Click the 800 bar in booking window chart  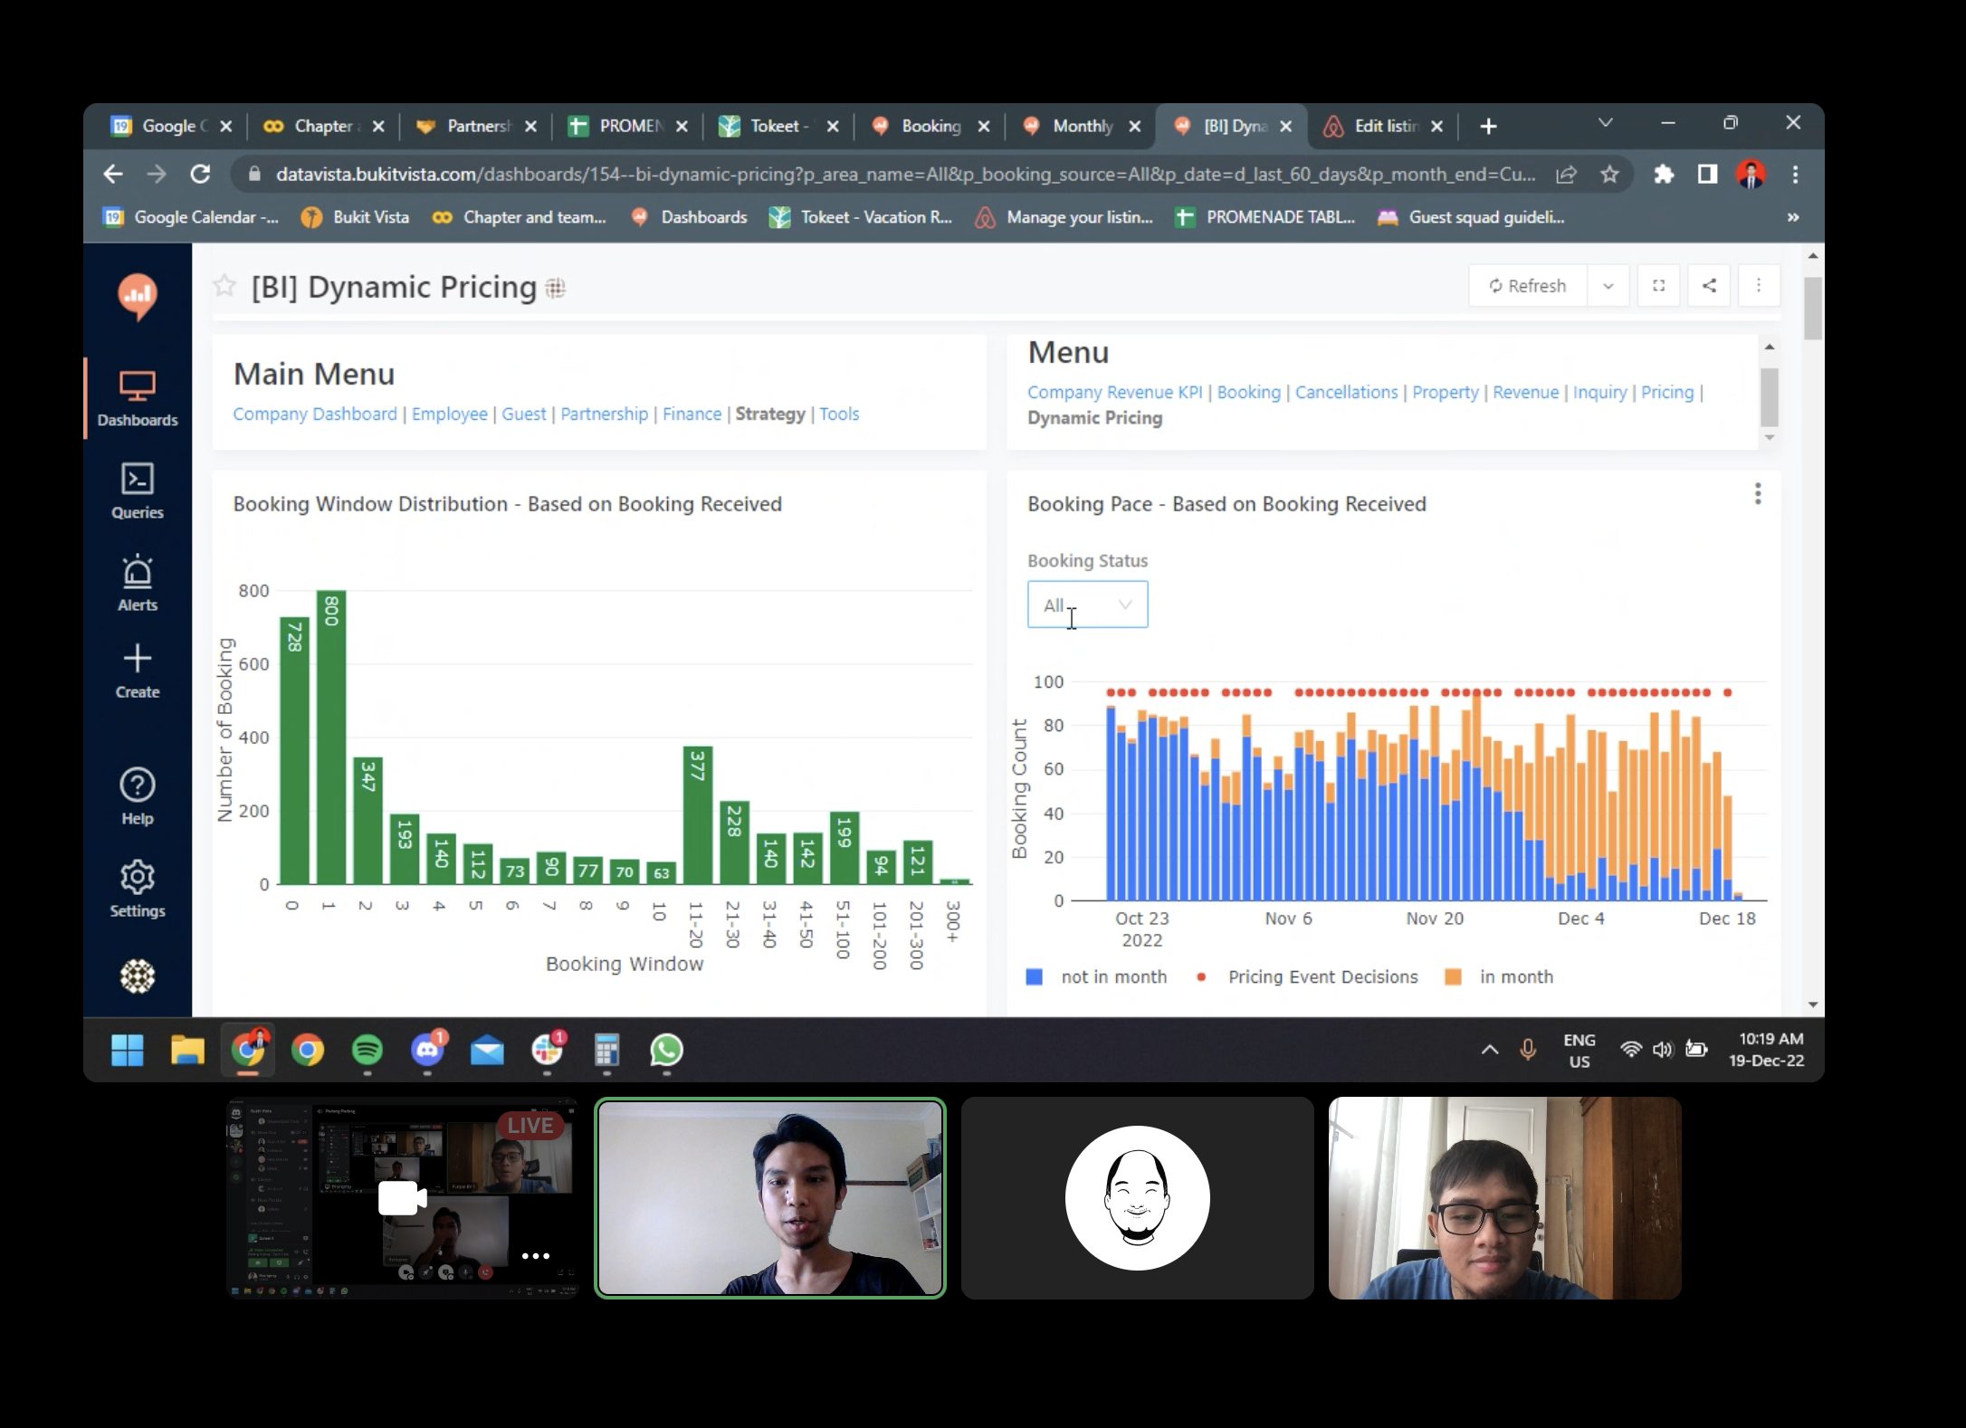pos(331,737)
